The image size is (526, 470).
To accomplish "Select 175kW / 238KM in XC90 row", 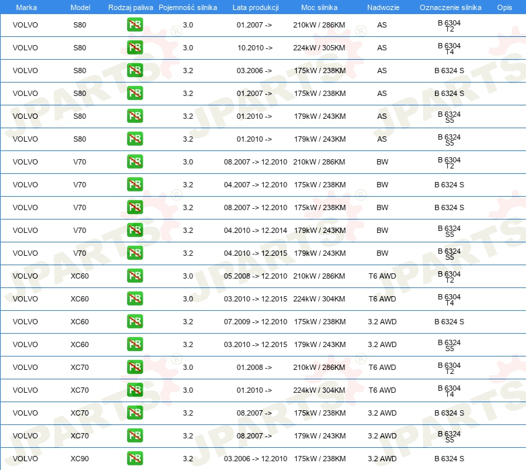I will coord(320,459).
